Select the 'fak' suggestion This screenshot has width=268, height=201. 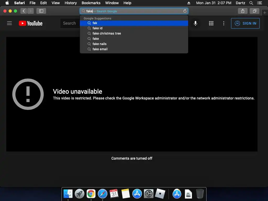pos(134,23)
